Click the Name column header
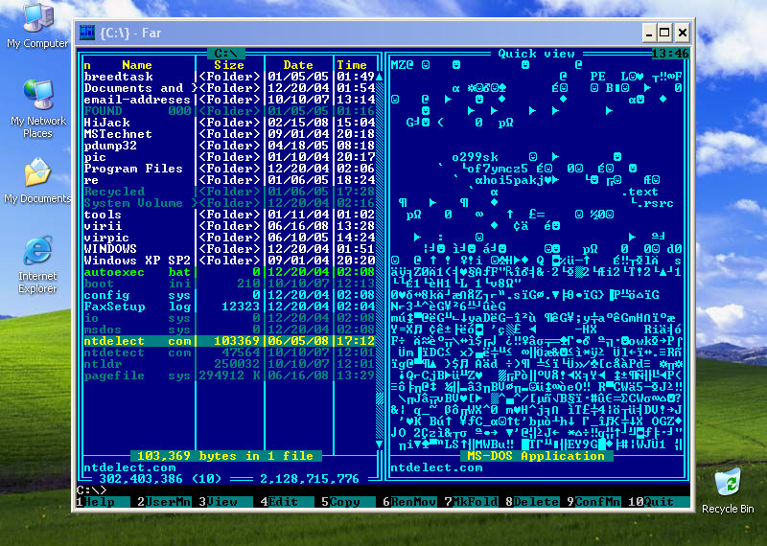 click(137, 65)
